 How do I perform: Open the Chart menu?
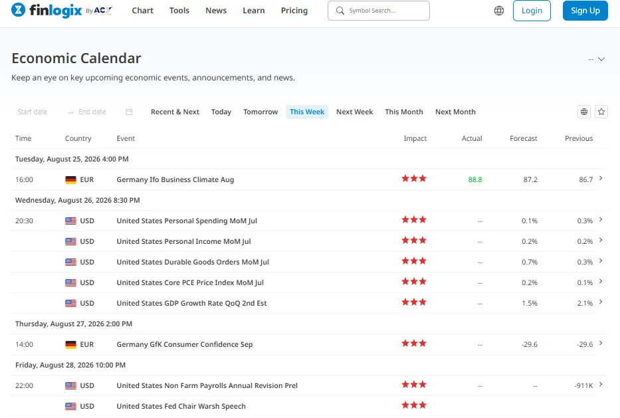coord(142,11)
